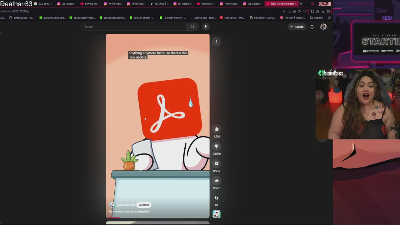Open the next Short preview below
Screen dimensions: 400x225
point(158,223)
